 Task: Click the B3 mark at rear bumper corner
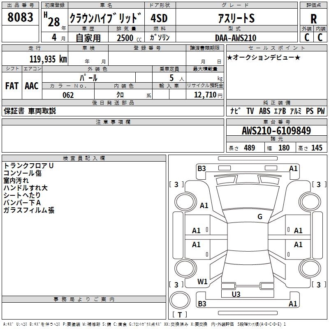202,304
